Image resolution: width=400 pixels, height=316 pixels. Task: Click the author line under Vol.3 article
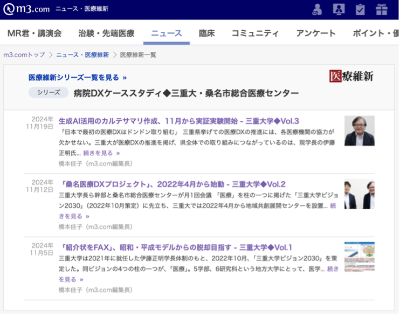tap(95, 163)
